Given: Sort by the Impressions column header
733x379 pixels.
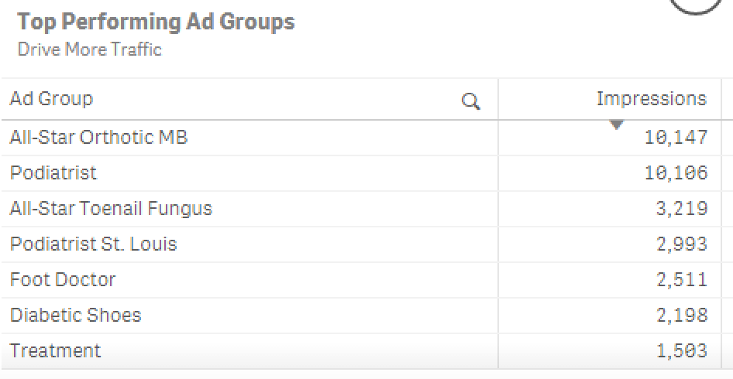Looking at the screenshot, I should coord(651,99).
